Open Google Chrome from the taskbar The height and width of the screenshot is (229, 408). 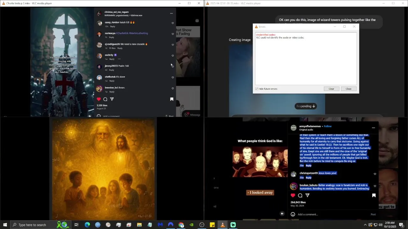(x=181, y=225)
